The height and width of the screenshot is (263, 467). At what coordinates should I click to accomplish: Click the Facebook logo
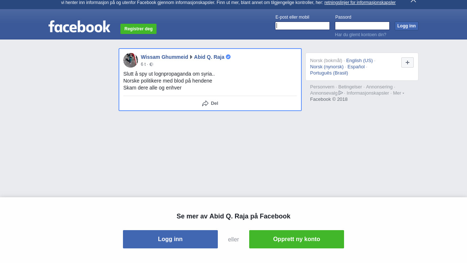tap(79, 27)
